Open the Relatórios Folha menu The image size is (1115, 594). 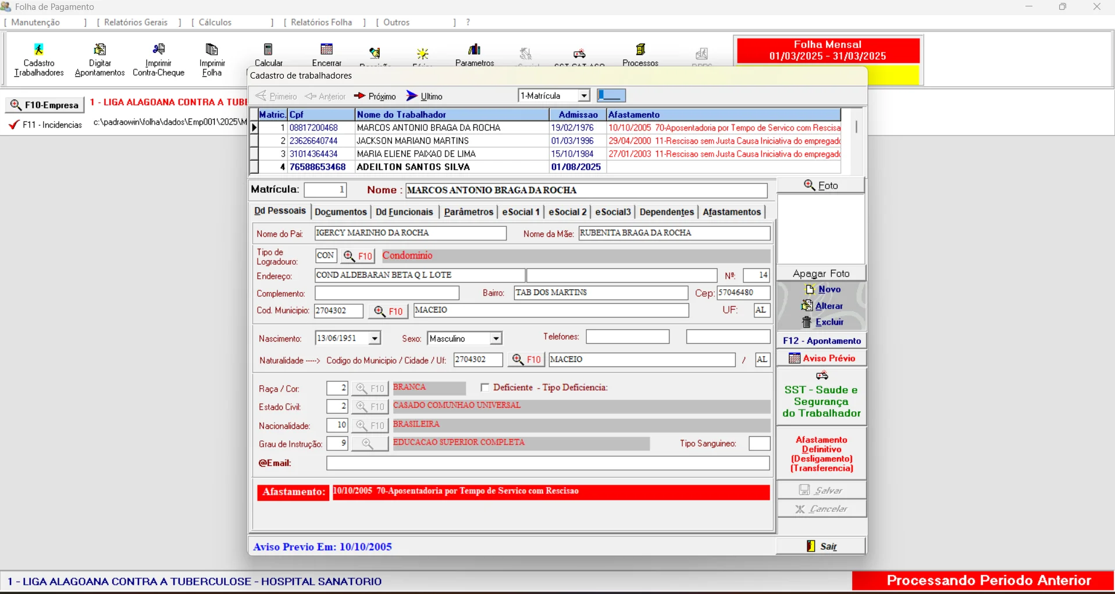click(x=322, y=22)
